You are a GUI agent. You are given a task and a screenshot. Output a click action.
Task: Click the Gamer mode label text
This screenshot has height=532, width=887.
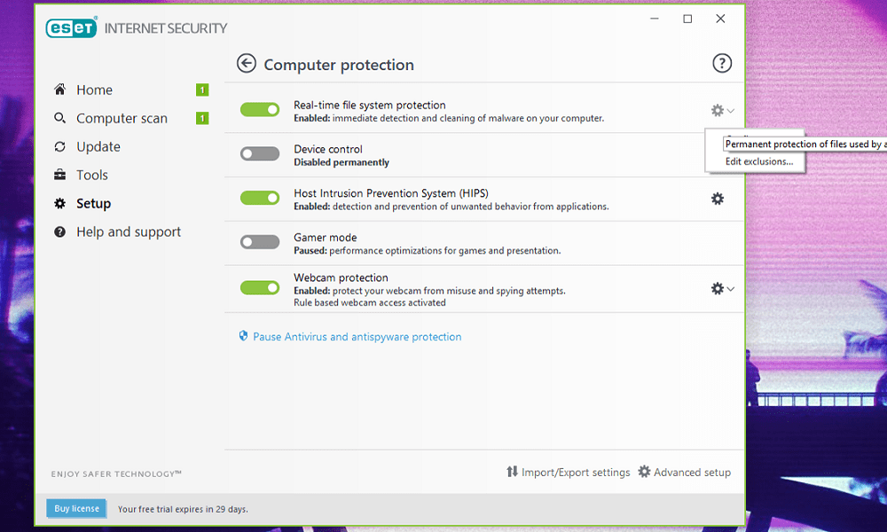pyautogui.click(x=326, y=238)
